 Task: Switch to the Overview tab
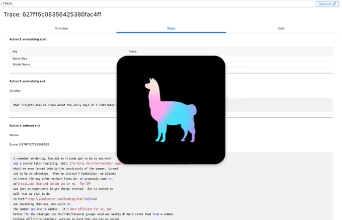coord(61,28)
